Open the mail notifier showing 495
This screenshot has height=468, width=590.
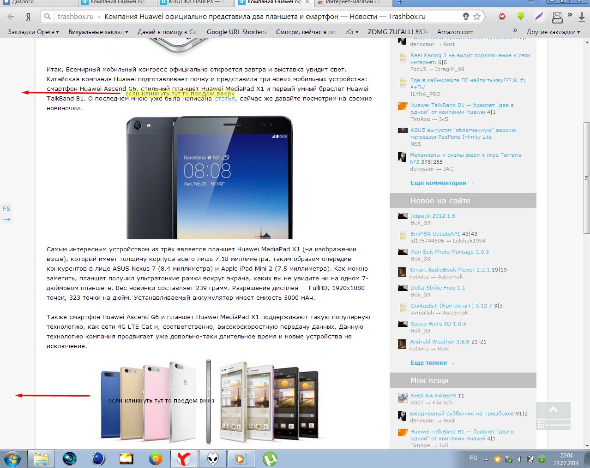(557, 18)
